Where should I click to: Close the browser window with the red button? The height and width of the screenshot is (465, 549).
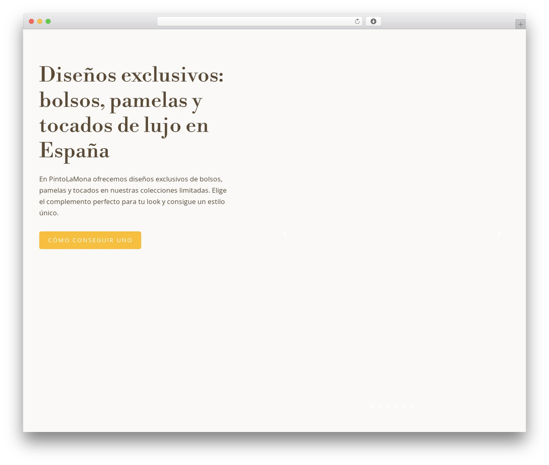click(31, 21)
